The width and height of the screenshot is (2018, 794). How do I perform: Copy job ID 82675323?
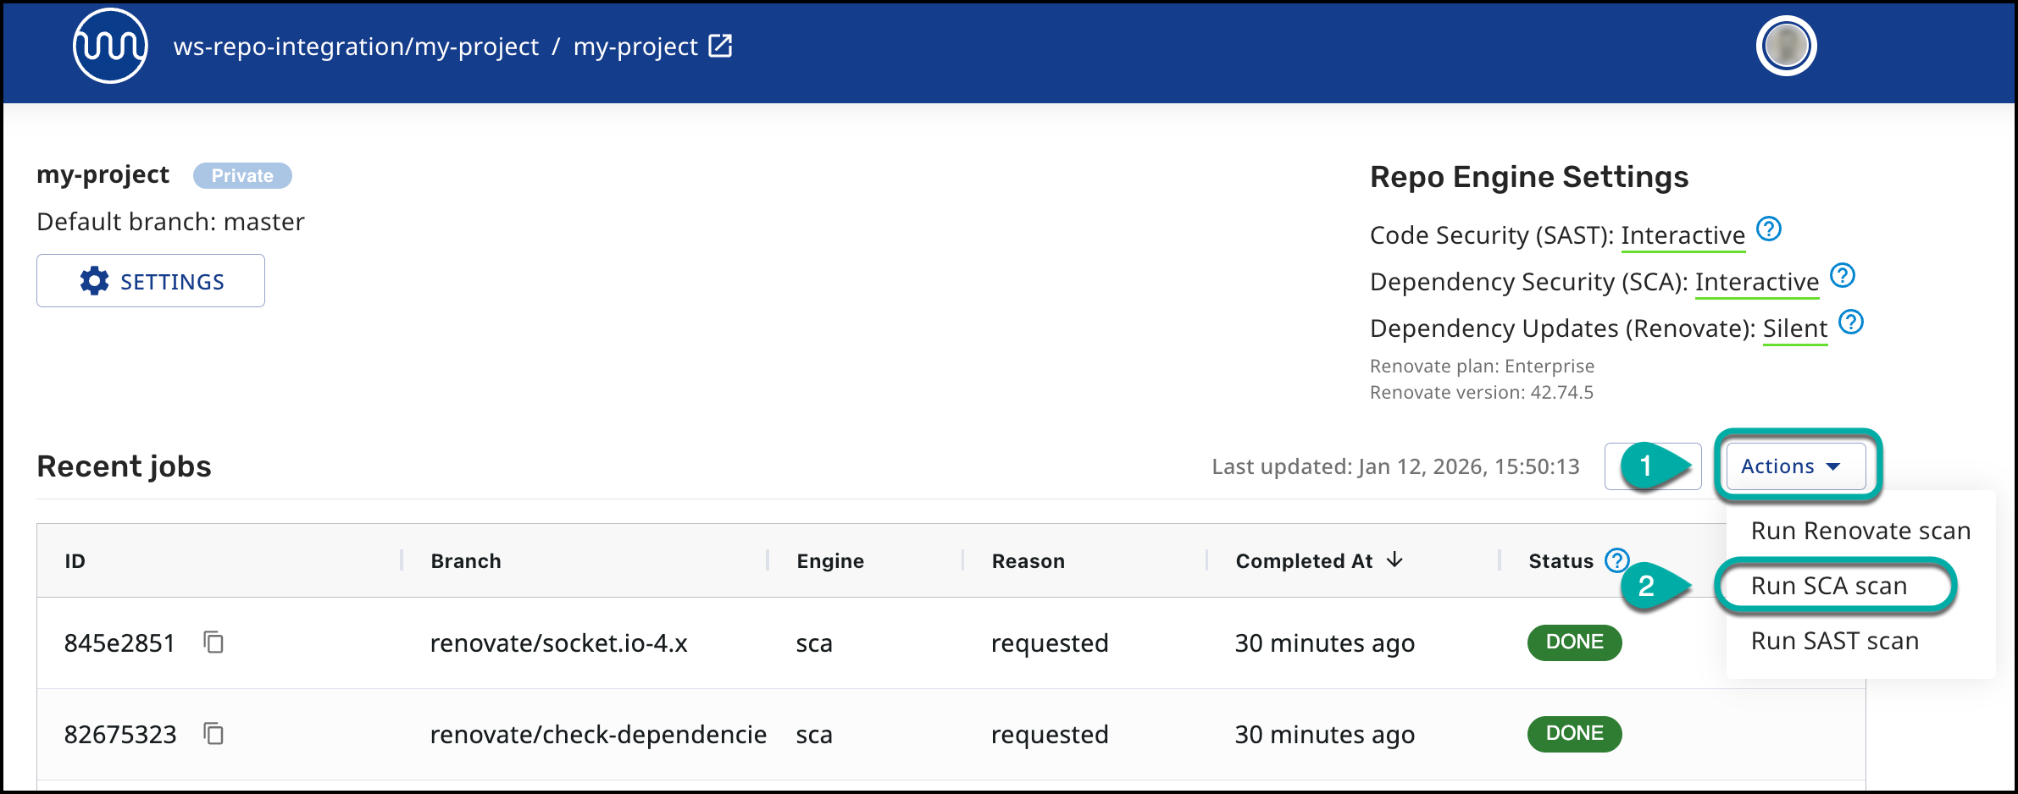(213, 734)
